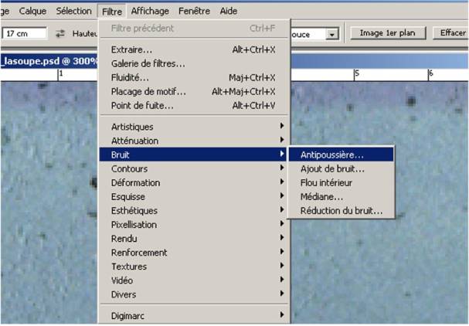469x326 pixels.
Task: Expand the Esquisse submenu
Action: 194,197
